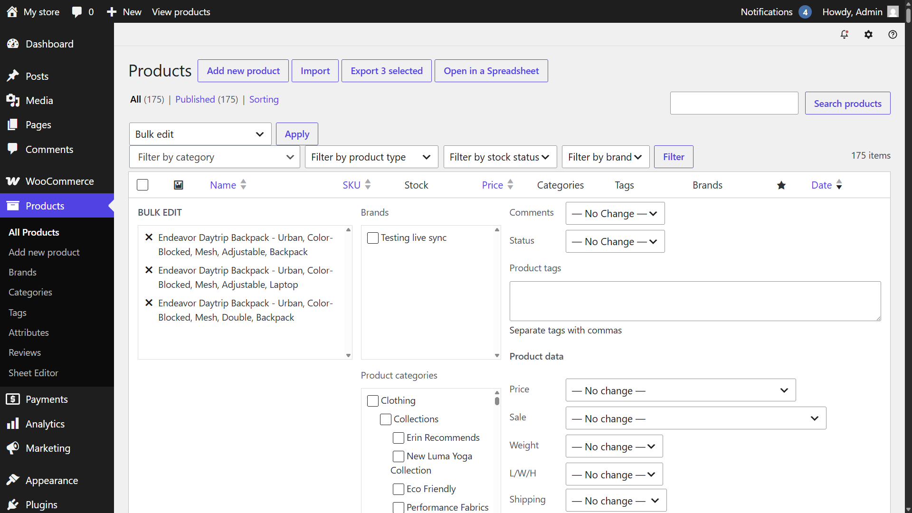The image size is (912, 513).
Task: Open the Filter by brand dropdown
Action: (x=606, y=157)
